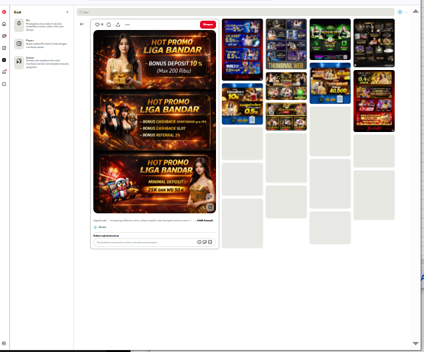Share the pin using upload arrow icon
Screen dimensions: 424x352
click(118, 25)
